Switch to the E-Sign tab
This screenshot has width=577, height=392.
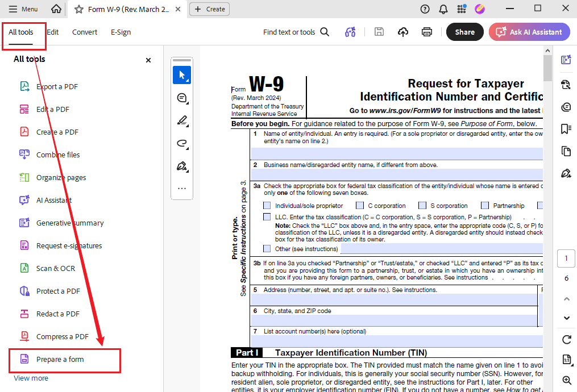121,32
